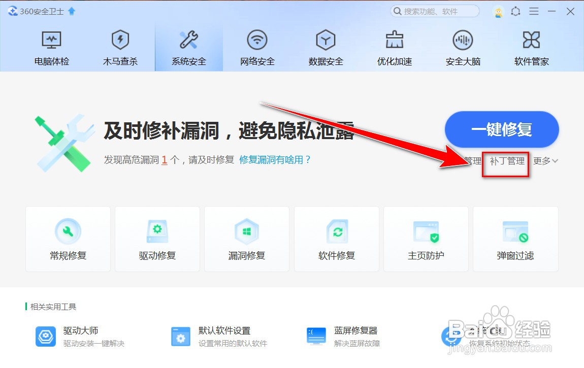Image resolution: width=584 pixels, height=368 pixels.
Task: Open 常规修复 tool card
Action: pyautogui.click(x=68, y=239)
